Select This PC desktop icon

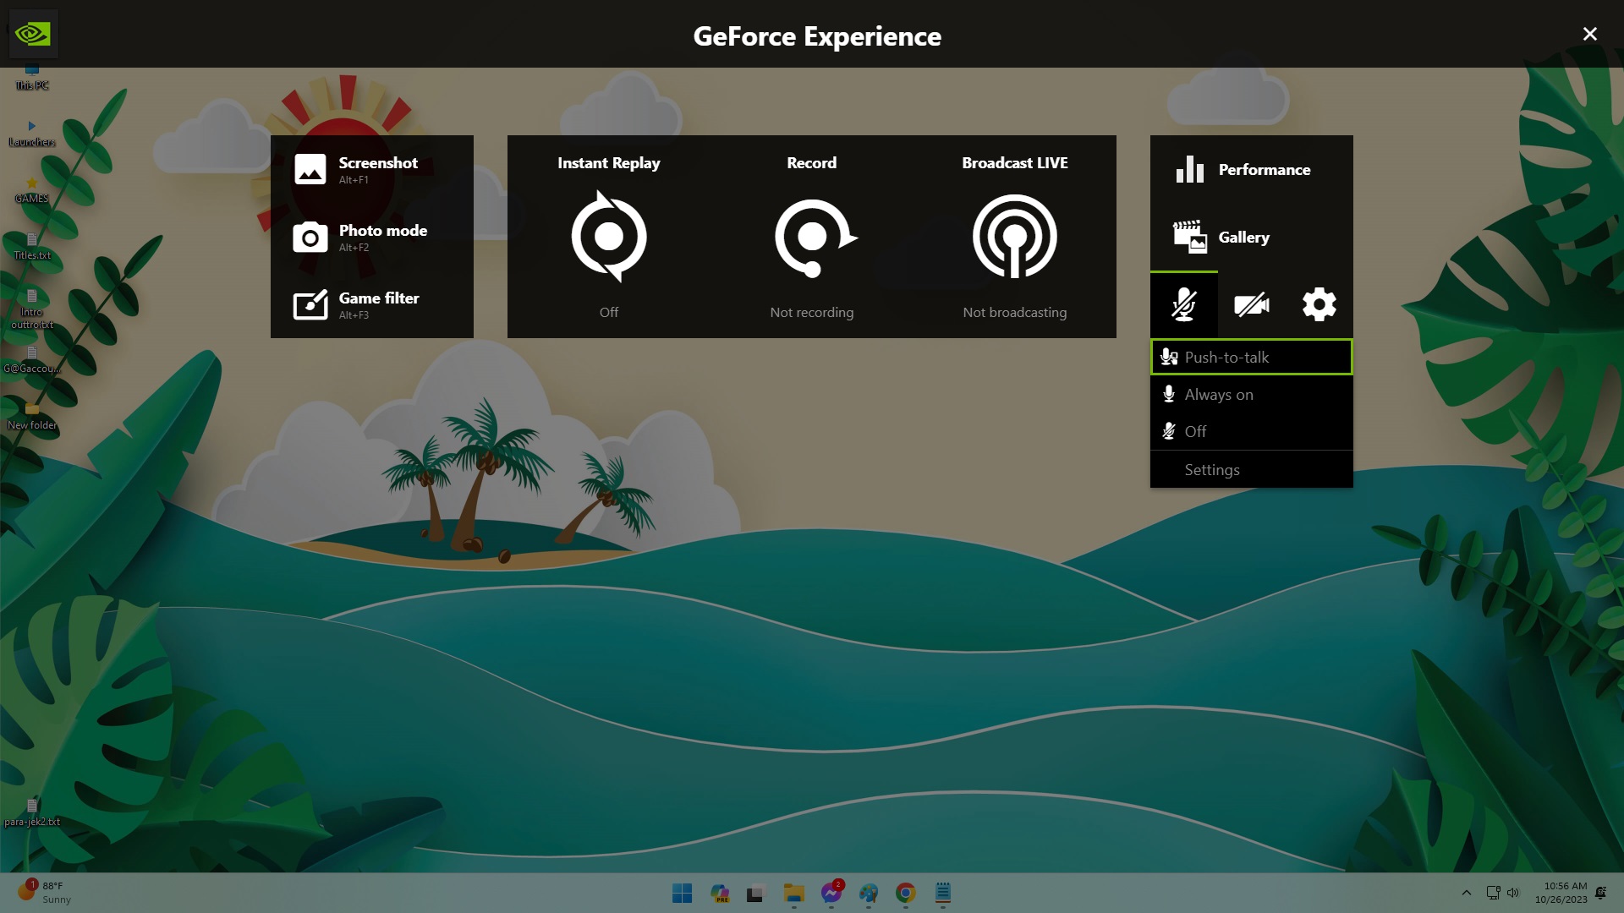coord(32,78)
